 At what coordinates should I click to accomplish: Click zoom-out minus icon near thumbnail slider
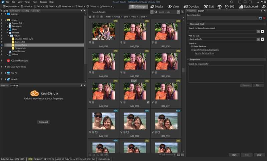(x=160, y=155)
